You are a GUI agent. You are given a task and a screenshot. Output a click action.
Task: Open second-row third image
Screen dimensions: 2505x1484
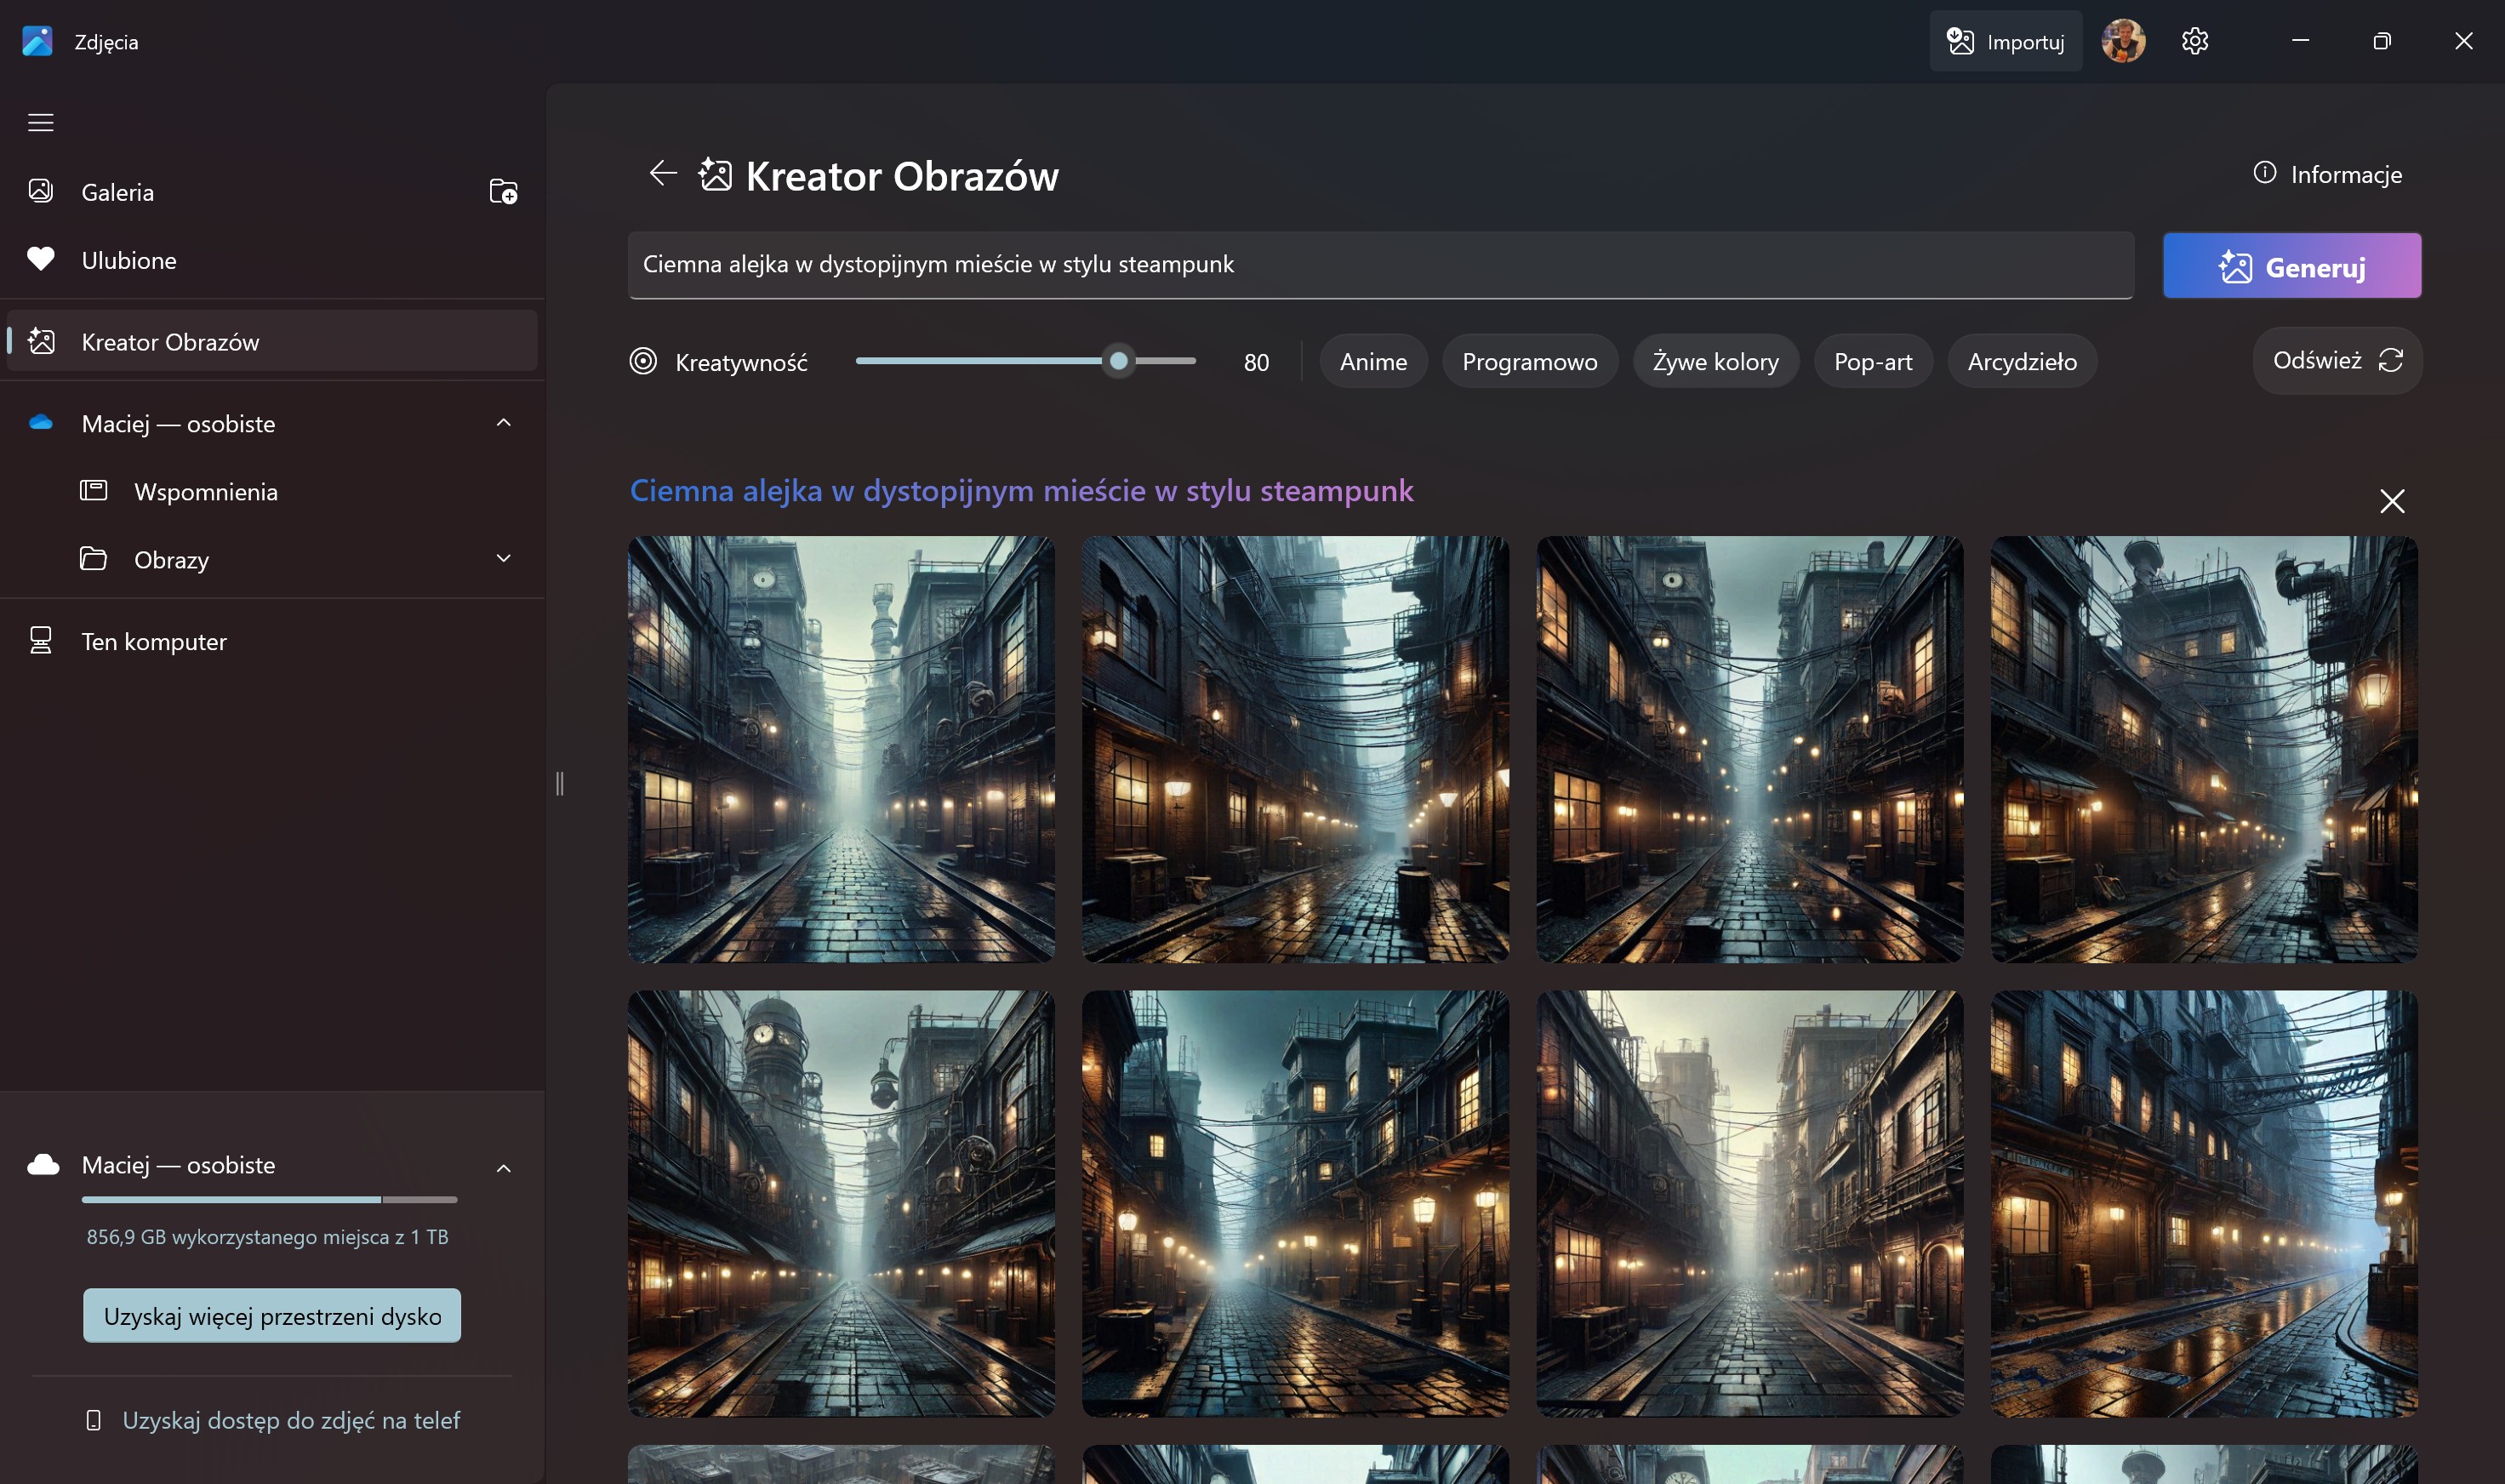point(1749,1203)
